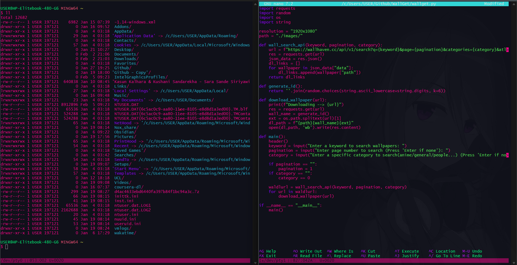Click the 'if __name__ == "__main__":' line
Viewport: 517px width, 265px height.
pos(291,205)
